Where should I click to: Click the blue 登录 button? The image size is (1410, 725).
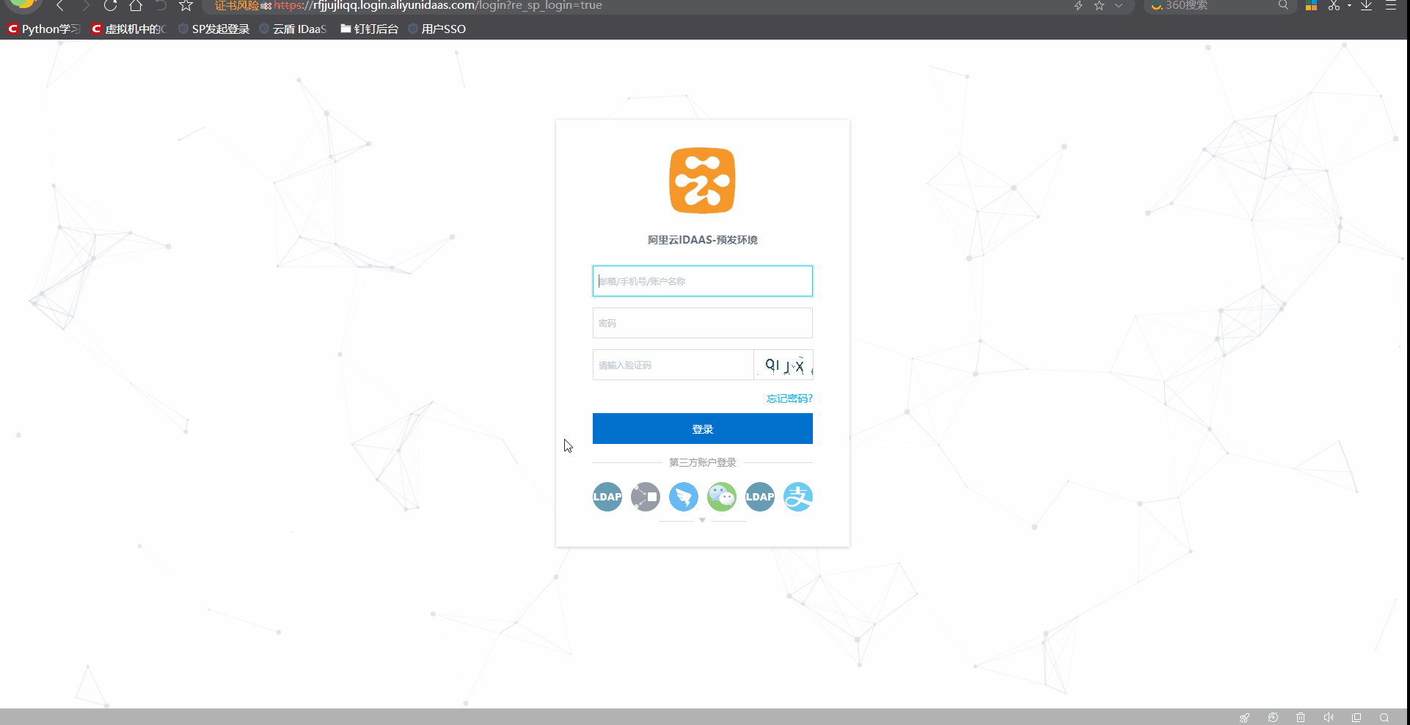(x=703, y=429)
